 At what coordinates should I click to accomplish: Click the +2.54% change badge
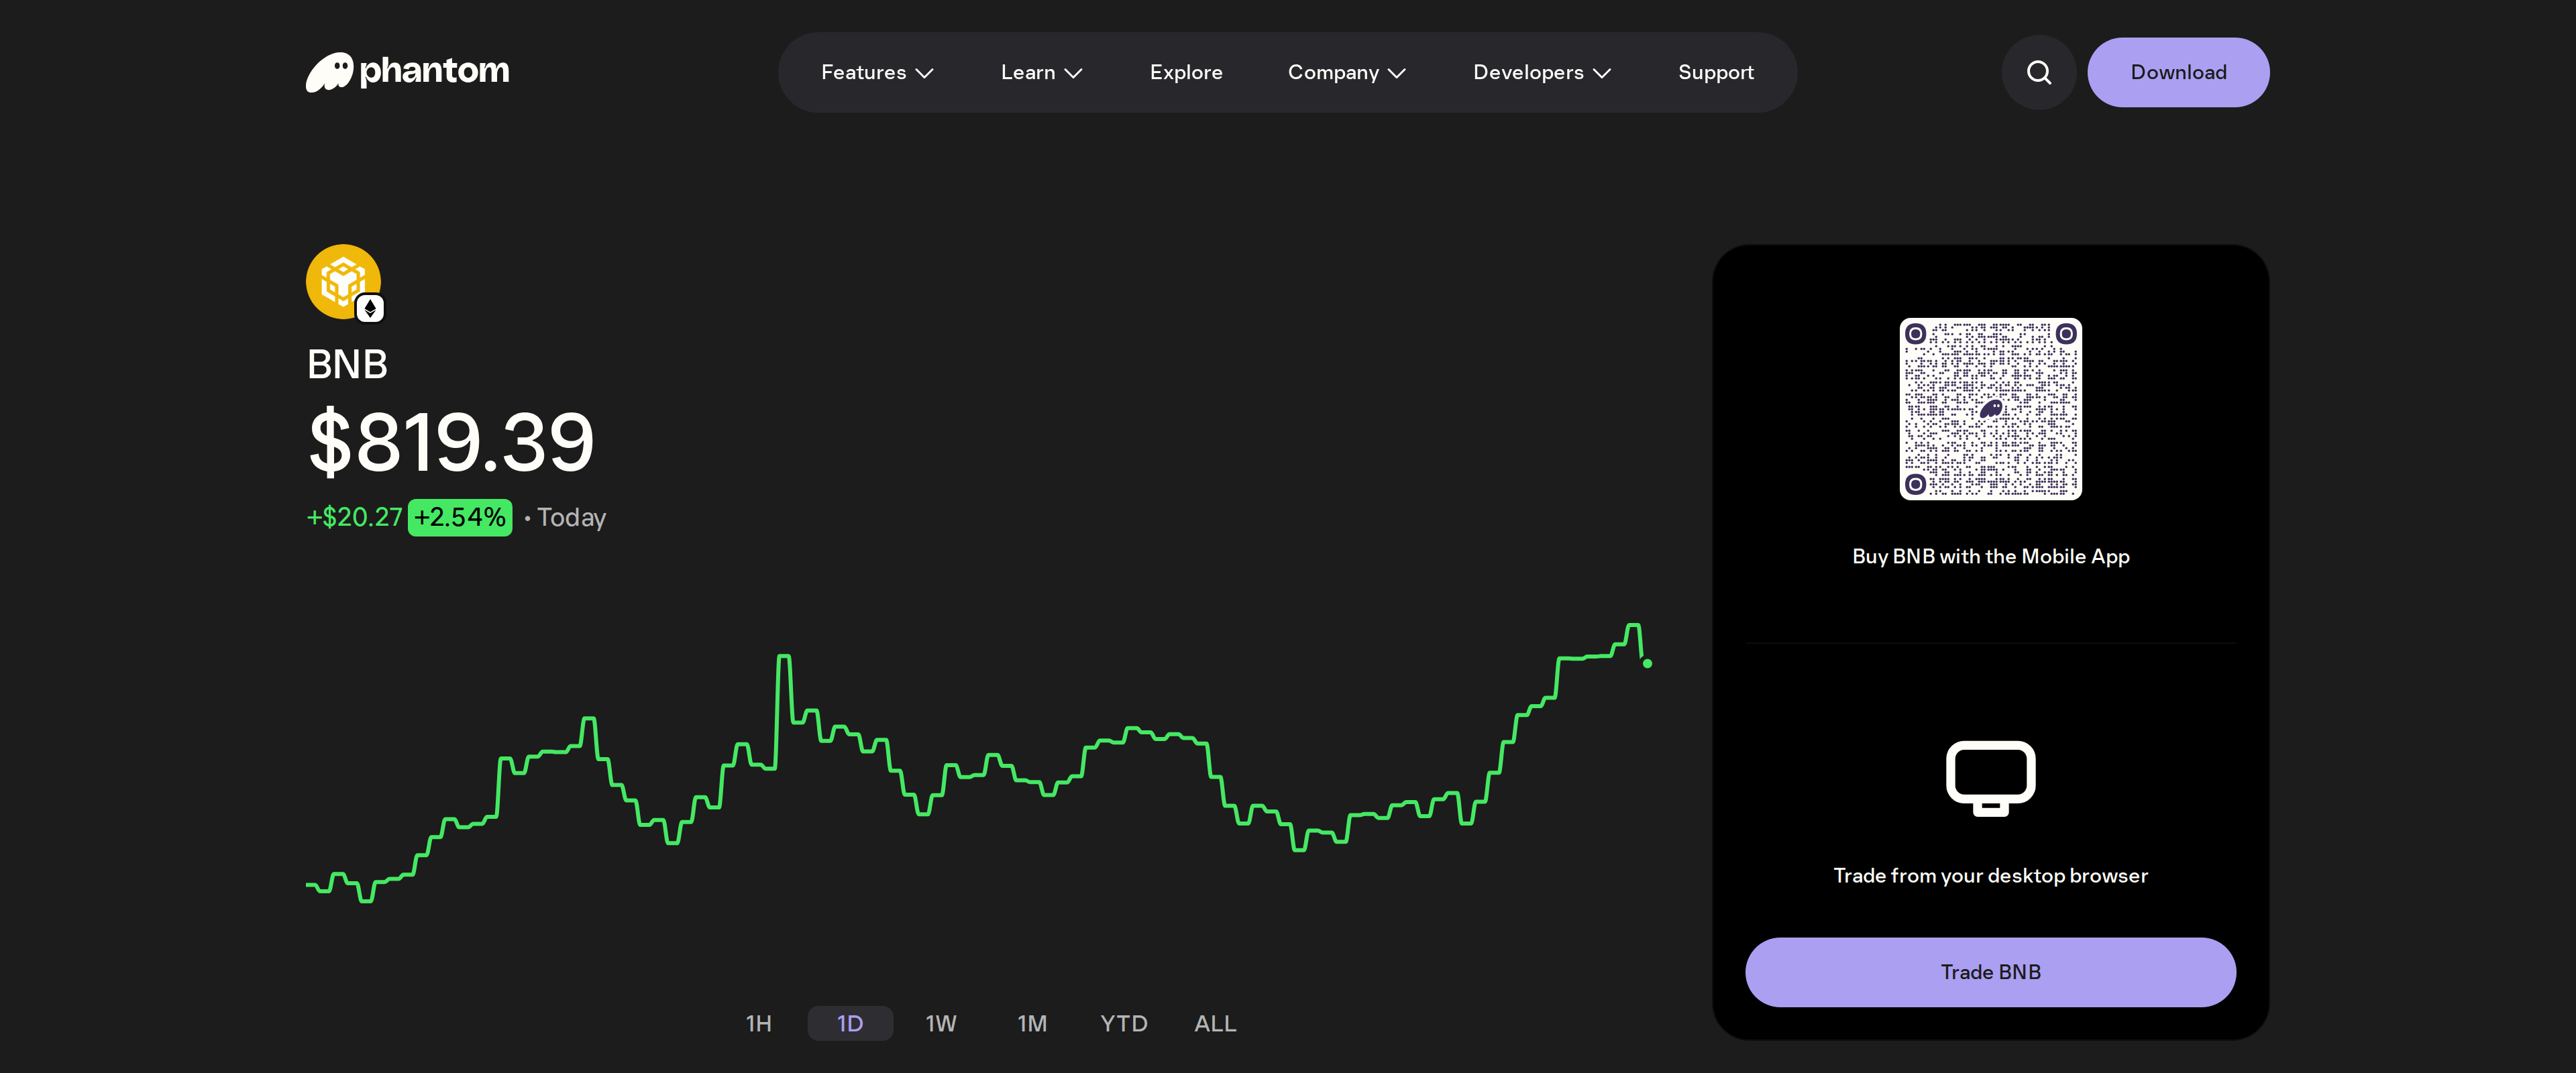460,517
